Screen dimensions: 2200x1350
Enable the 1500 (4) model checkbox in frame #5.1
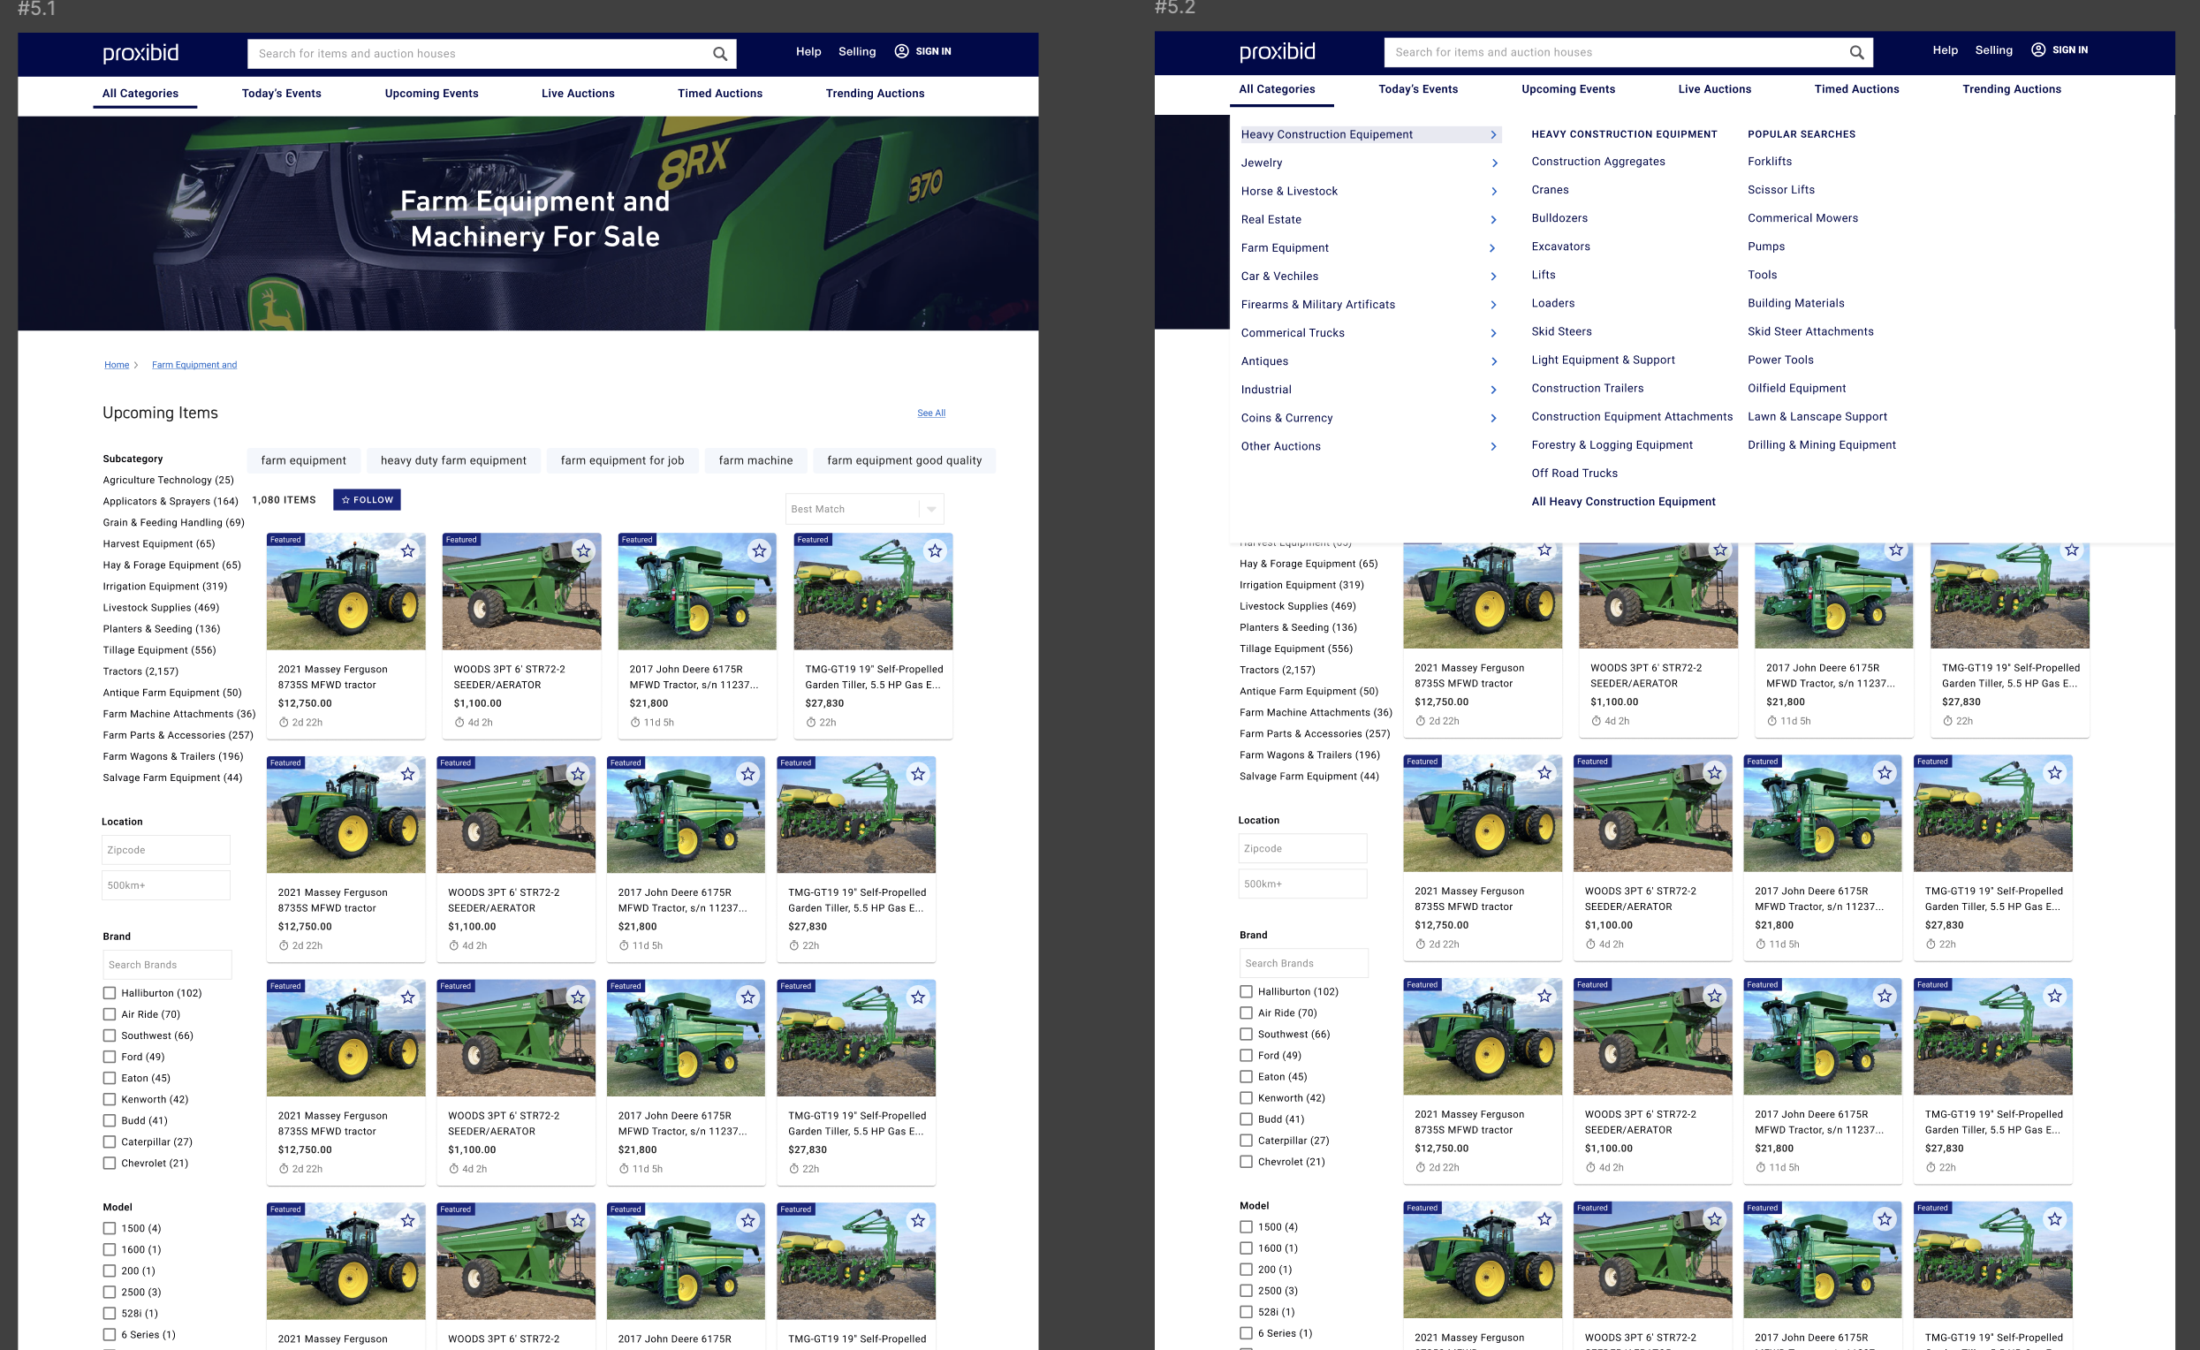pos(109,1229)
